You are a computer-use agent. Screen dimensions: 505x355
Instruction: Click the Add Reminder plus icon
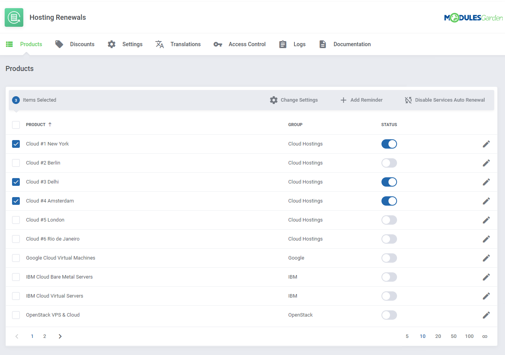[343, 100]
